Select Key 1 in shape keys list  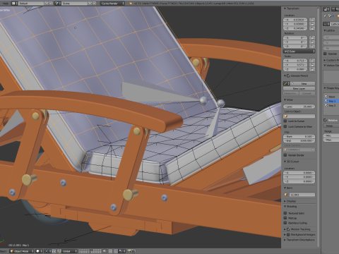point(331,101)
